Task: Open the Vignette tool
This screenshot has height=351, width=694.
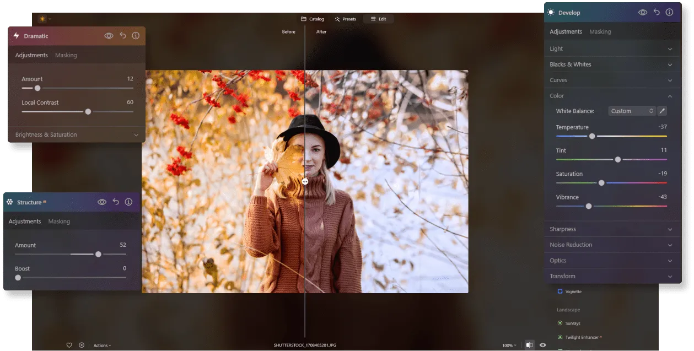Action: (x=573, y=291)
